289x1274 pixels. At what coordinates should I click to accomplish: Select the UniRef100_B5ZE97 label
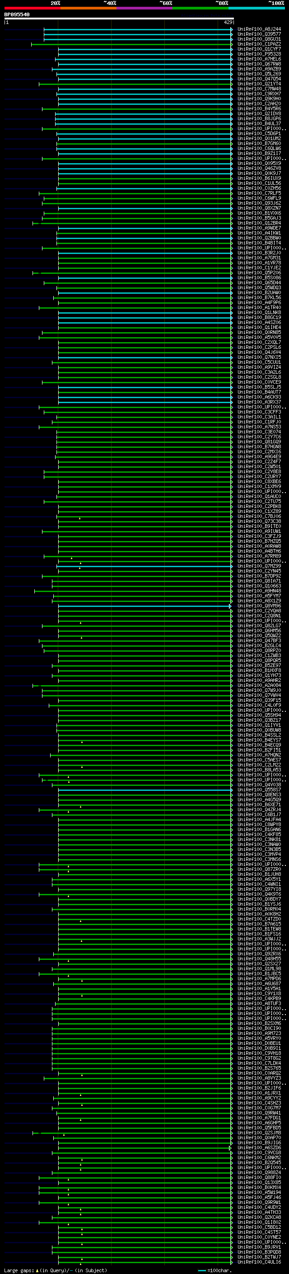click(259, 666)
